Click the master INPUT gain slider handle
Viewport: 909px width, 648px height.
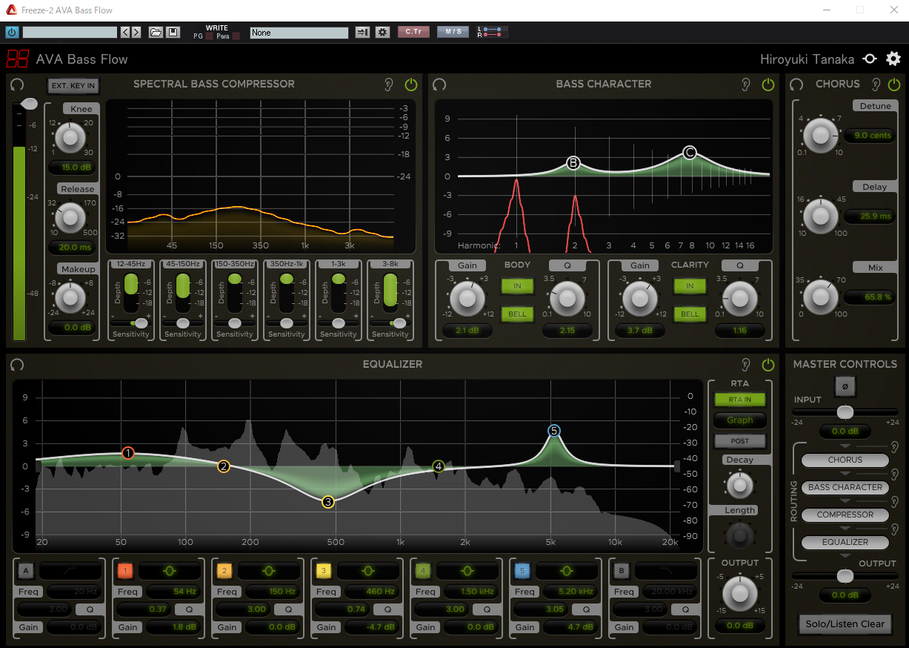[845, 412]
